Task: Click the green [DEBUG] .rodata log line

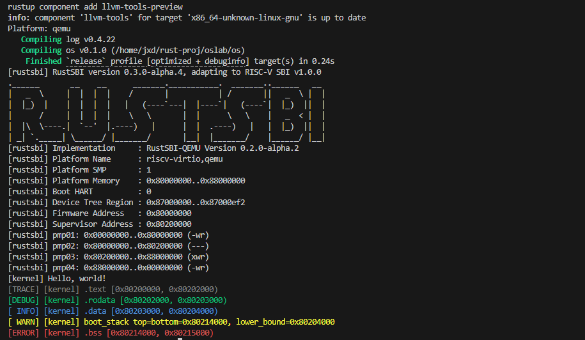Action: tap(117, 300)
